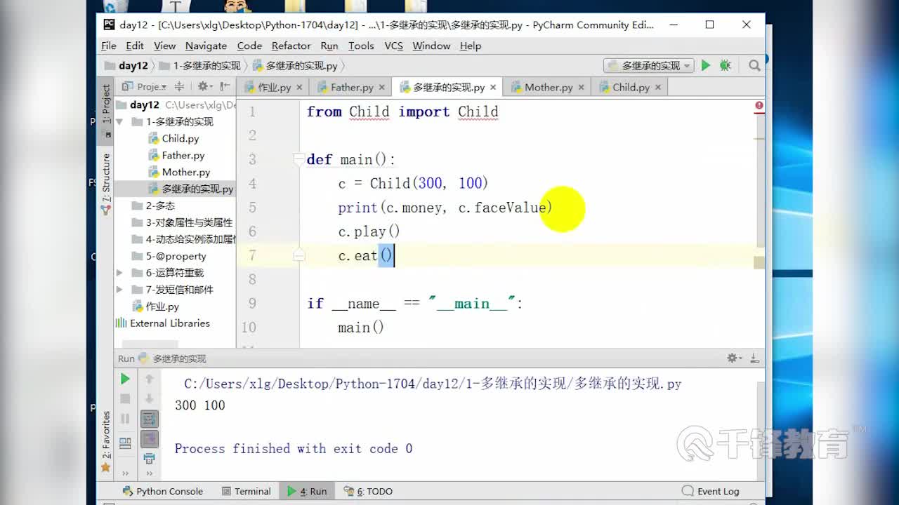Open the run configuration dropdown

pyautogui.click(x=647, y=65)
